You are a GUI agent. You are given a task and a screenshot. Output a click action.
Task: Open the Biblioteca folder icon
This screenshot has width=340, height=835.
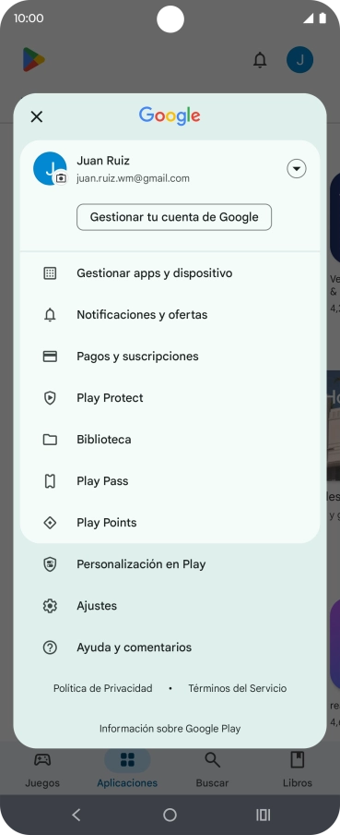pyautogui.click(x=50, y=440)
